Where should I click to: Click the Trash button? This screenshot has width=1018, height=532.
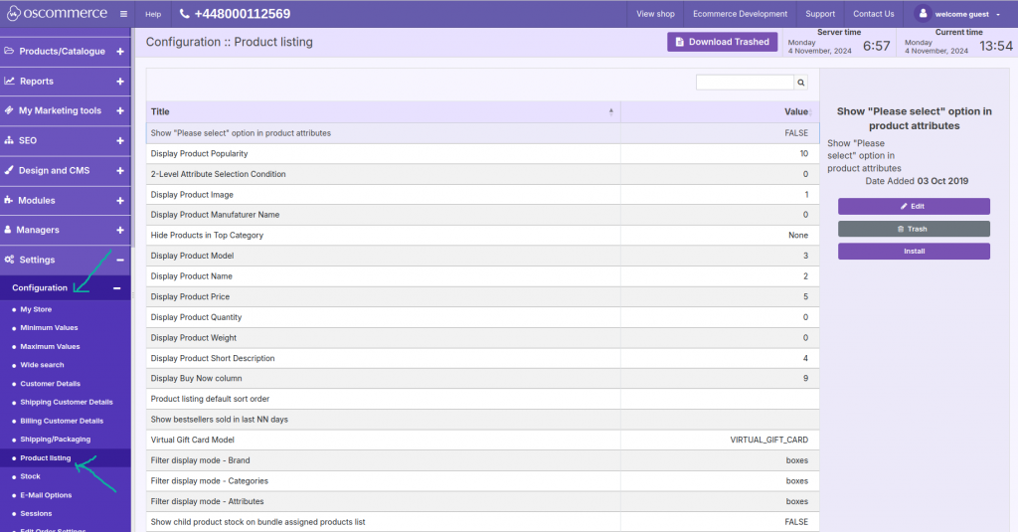[x=914, y=229]
